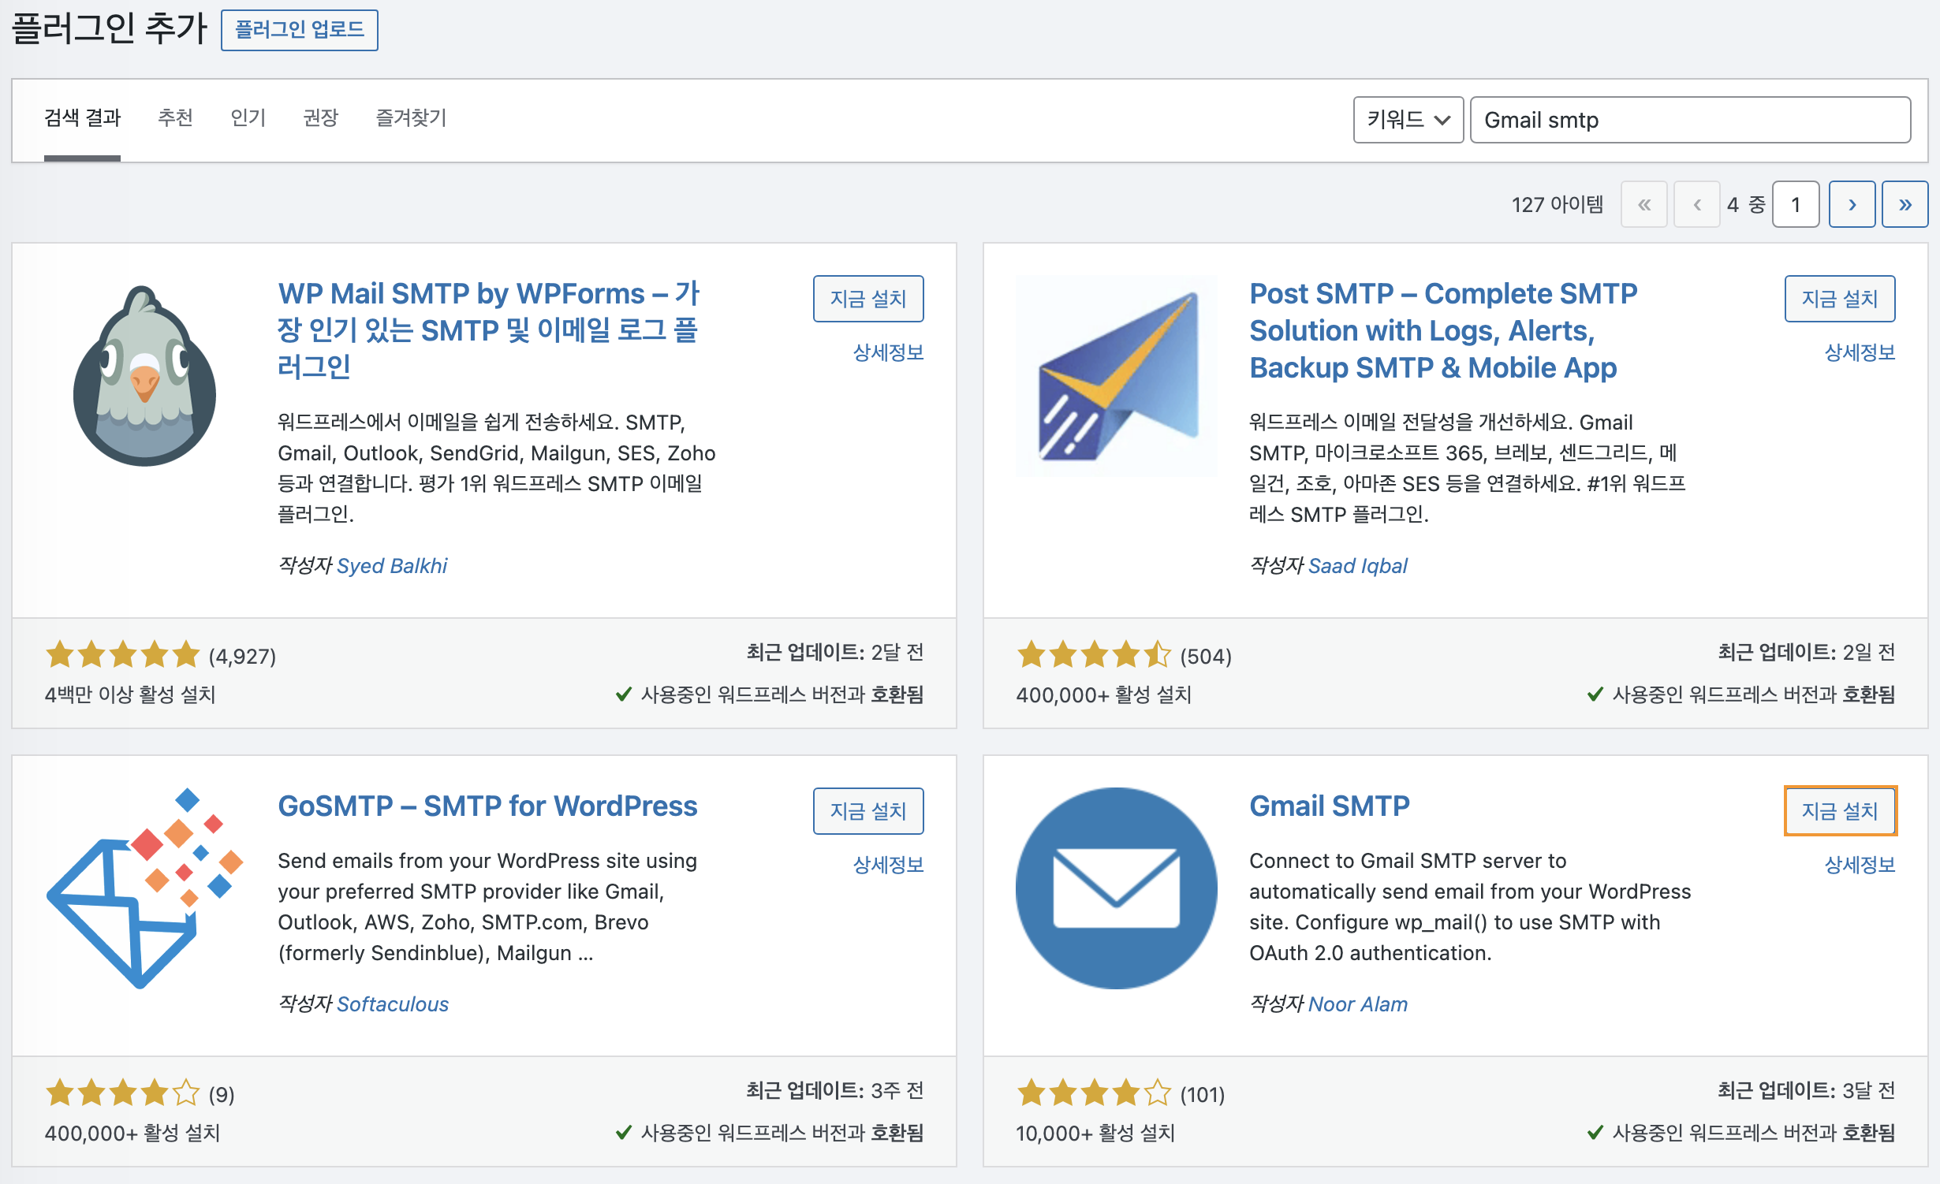Open the 즐겨찾기 tab
Viewport: 1940px width, 1184px height.
(x=411, y=118)
